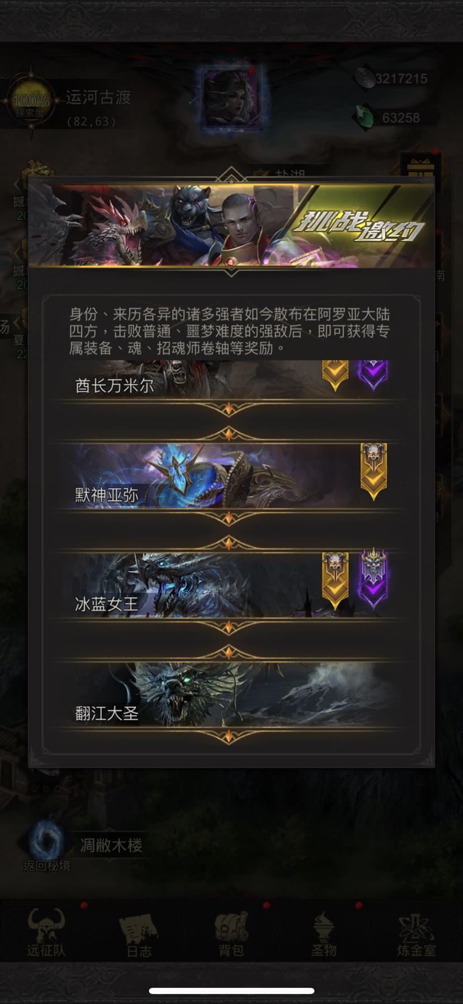463x1004 pixels.
Task: Select the 翻江大圣 boss entry
Action: (229, 695)
